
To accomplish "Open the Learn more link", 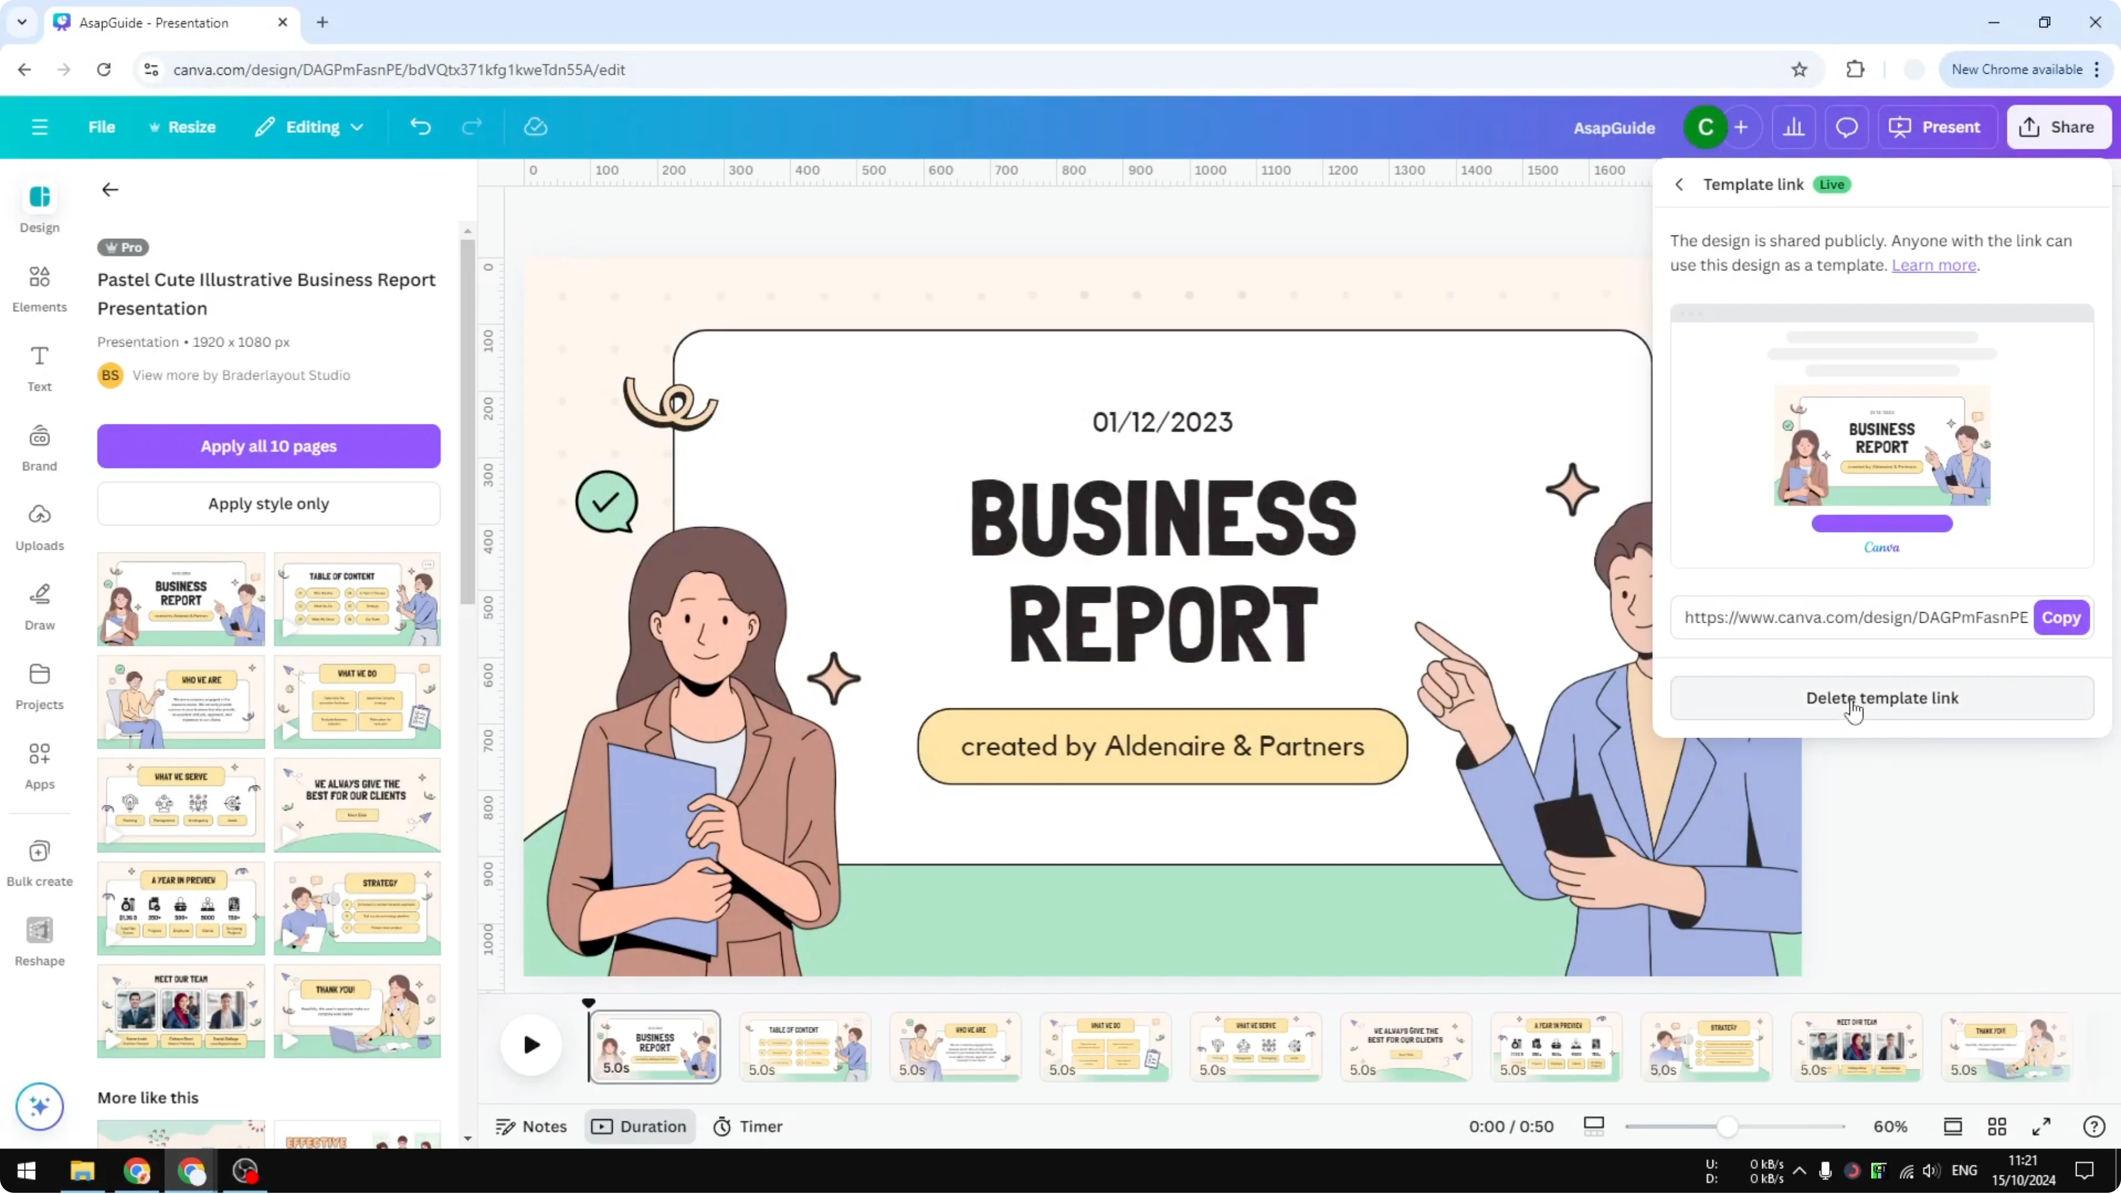I will click(x=1934, y=265).
